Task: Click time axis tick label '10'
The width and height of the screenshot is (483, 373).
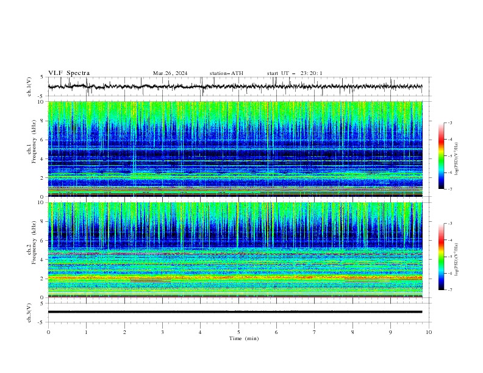Action: coord(429,332)
